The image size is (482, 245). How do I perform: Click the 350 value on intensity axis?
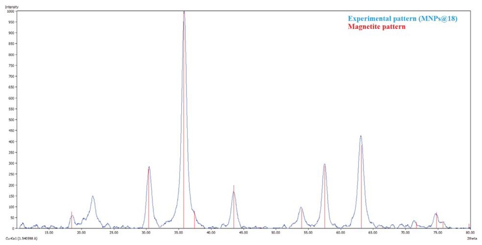pos(12,152)
